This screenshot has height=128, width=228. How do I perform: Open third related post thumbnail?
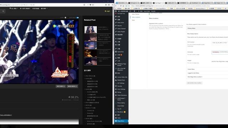point(90,46)
